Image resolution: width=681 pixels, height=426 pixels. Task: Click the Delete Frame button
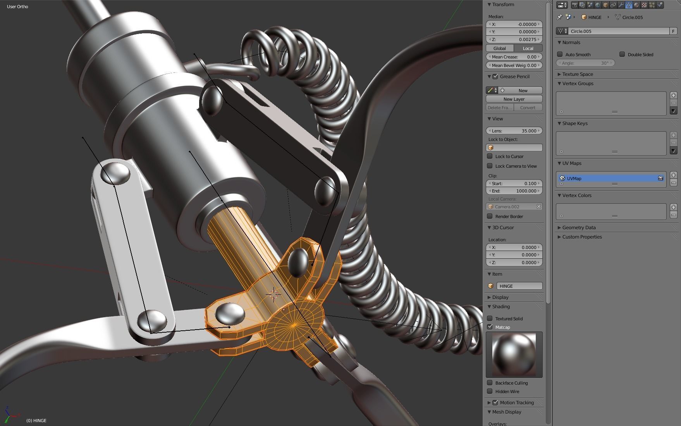(500, 107)
